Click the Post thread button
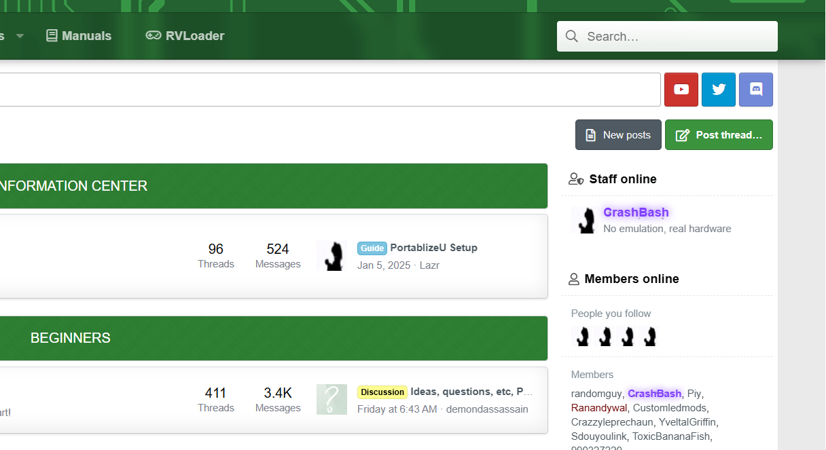 pyautogui.click(x=719, y=135)
